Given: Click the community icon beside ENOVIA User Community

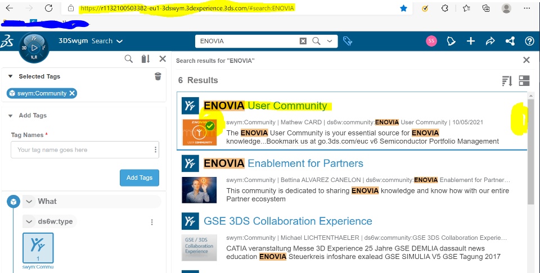Looking at the screenshot, I should (x=191, y=106).
